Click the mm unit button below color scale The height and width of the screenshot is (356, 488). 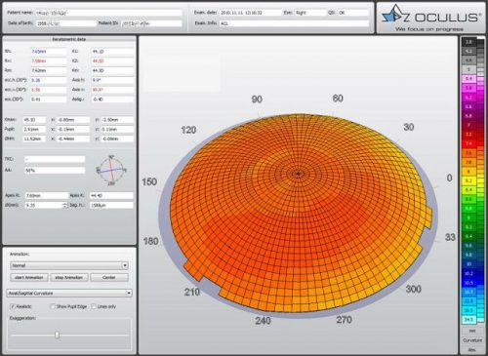472,331
